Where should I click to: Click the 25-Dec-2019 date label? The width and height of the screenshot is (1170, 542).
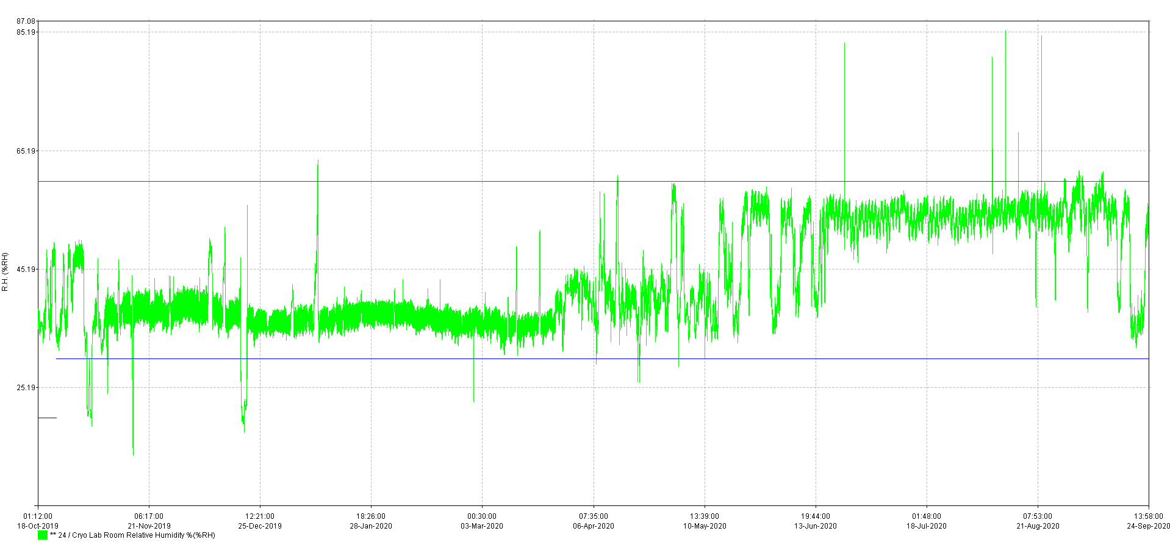(260, 526)
